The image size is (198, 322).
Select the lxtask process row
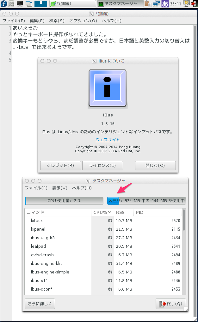coord(103,220)
